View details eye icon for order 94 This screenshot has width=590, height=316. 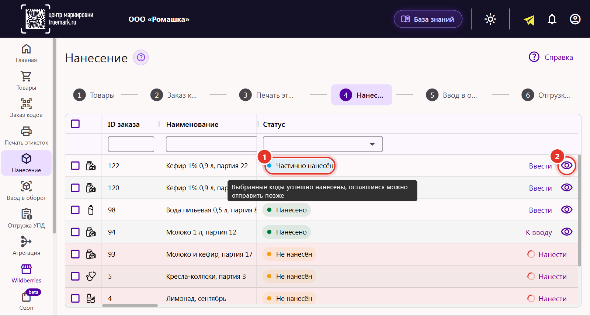[567, 232]
